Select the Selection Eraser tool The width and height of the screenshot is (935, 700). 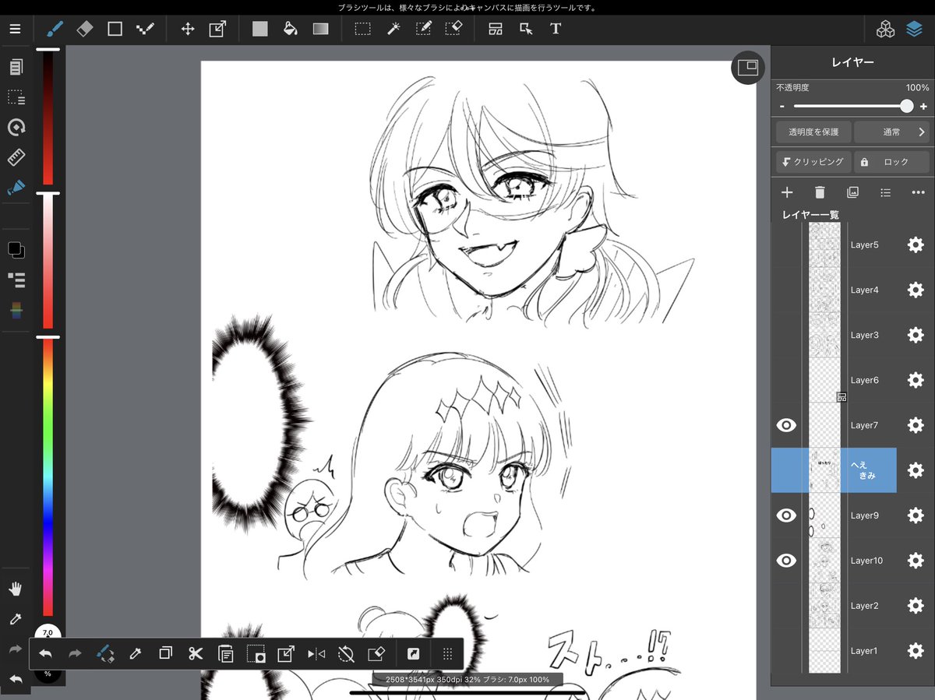453,29
